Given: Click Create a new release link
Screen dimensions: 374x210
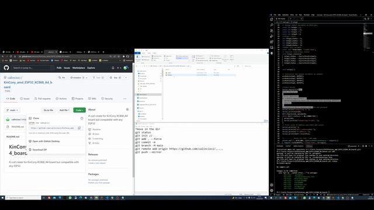Looking at the screenshot, I should pos(97,163).
